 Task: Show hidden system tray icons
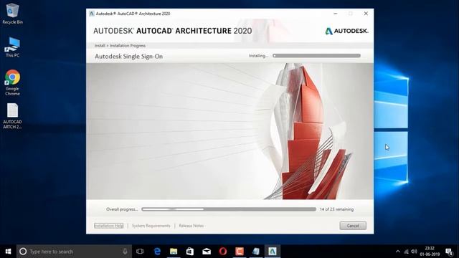pos(397,252)
